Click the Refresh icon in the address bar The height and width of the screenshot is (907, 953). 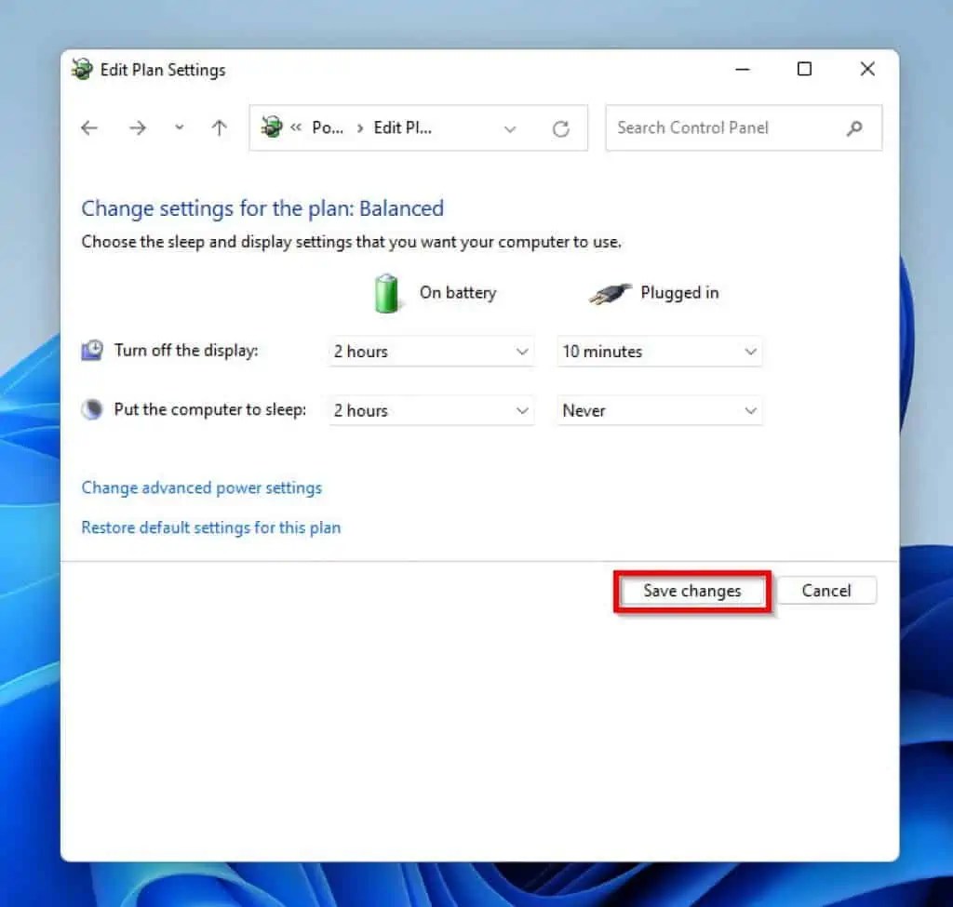click(x=561, y=127)
